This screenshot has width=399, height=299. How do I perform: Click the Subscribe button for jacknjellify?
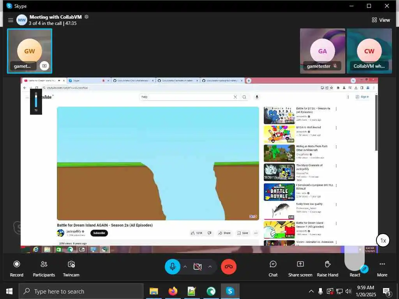pyautogui.click(x=99, y=233)
